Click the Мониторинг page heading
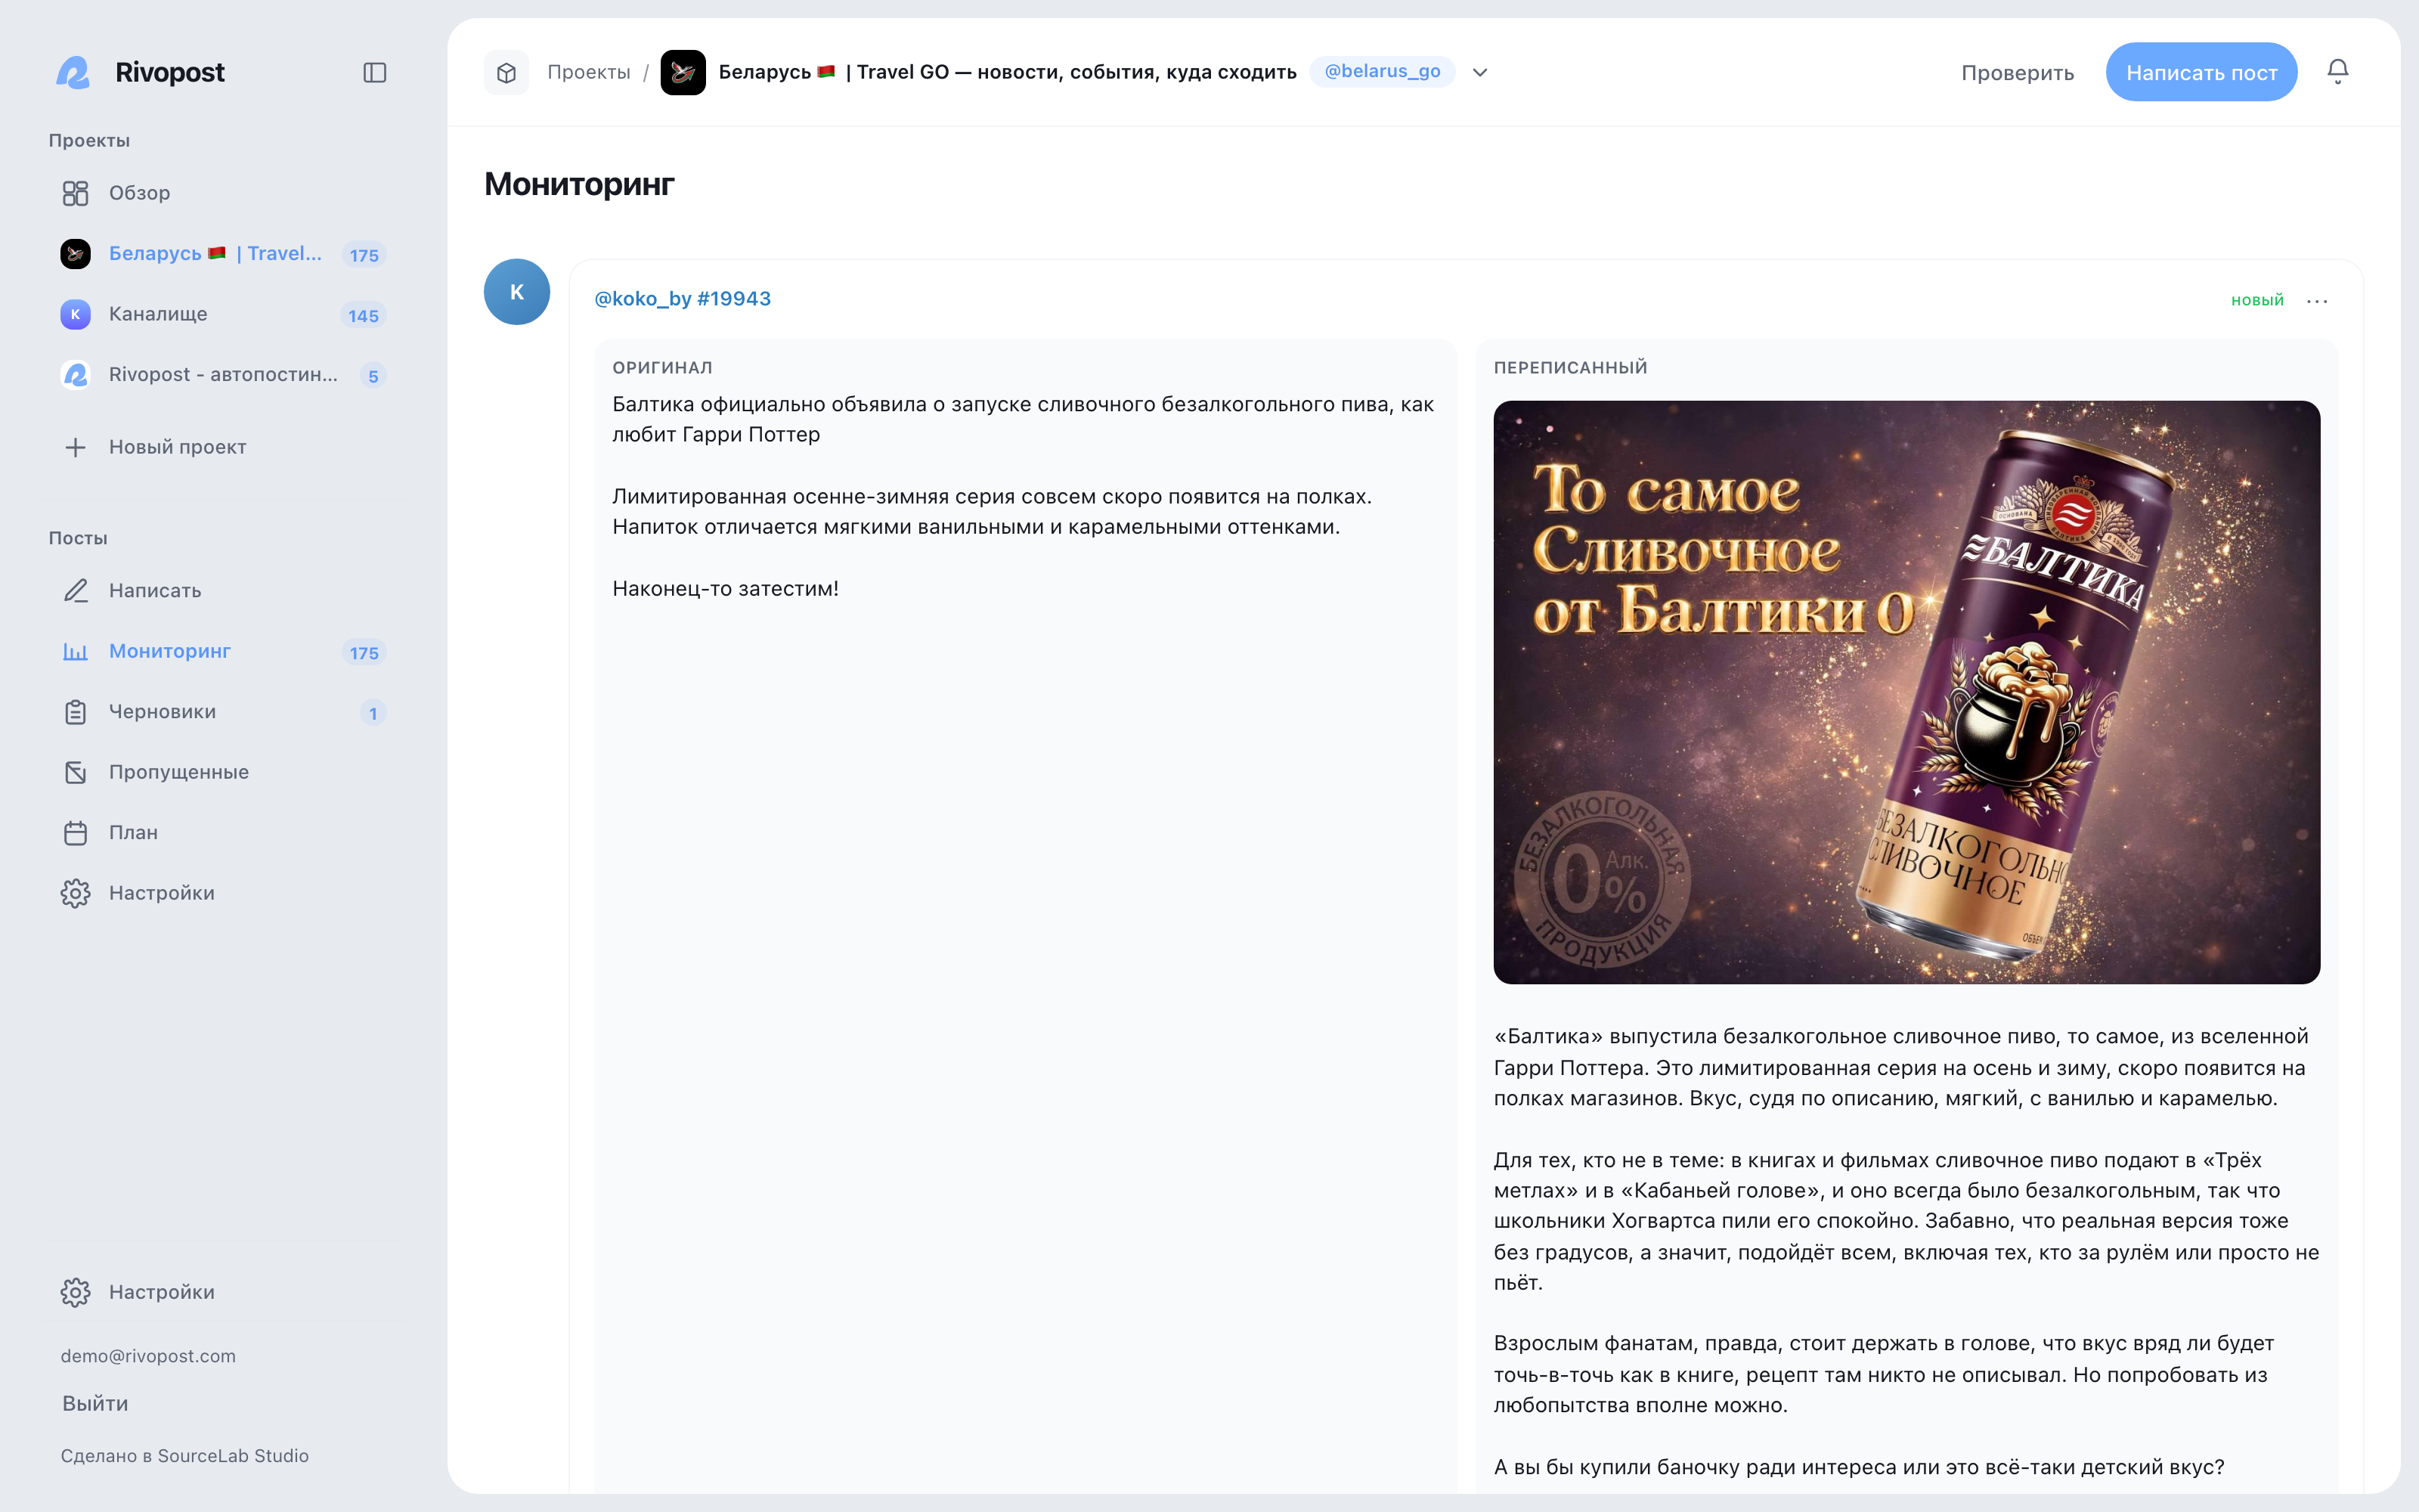 tap(579, 184)
